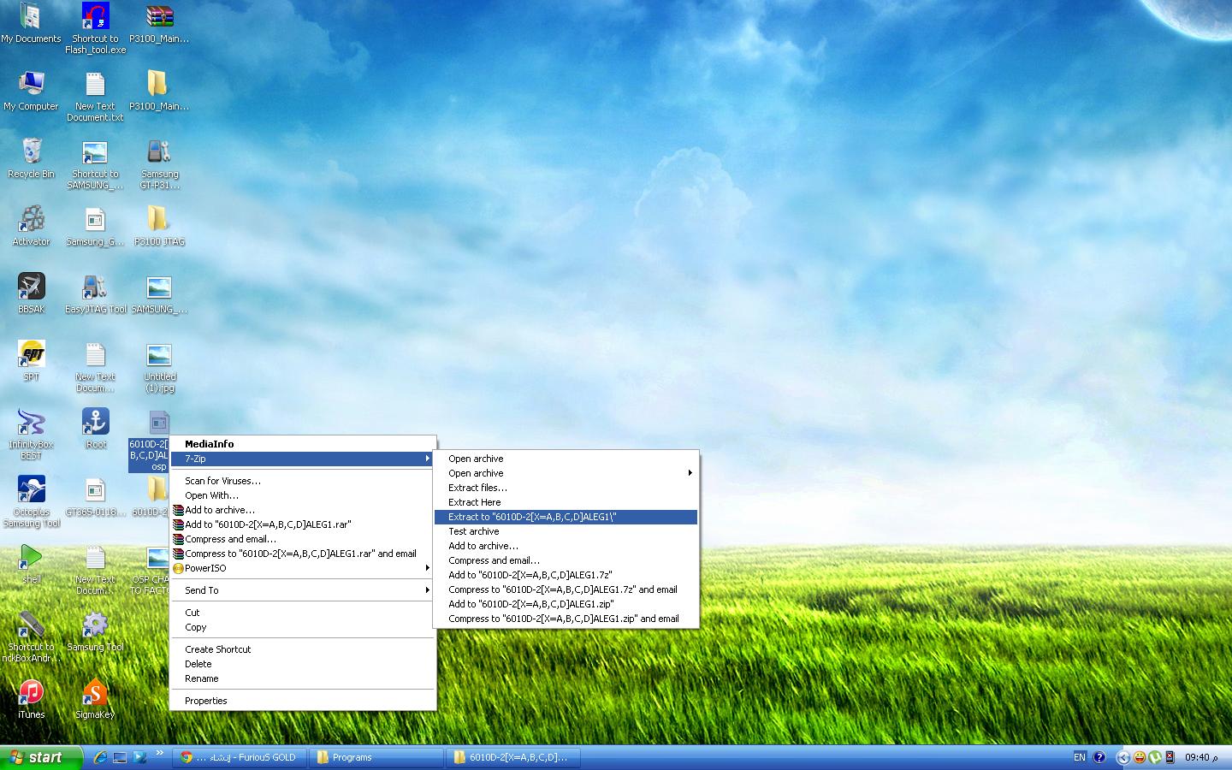The width and height of the screenshot is (1232, 770).
Task: Show hidden tray icons arrow
Action: pyautogui.click(x=1123, y=757)
